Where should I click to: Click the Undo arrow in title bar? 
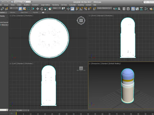(x=3, y=2)
